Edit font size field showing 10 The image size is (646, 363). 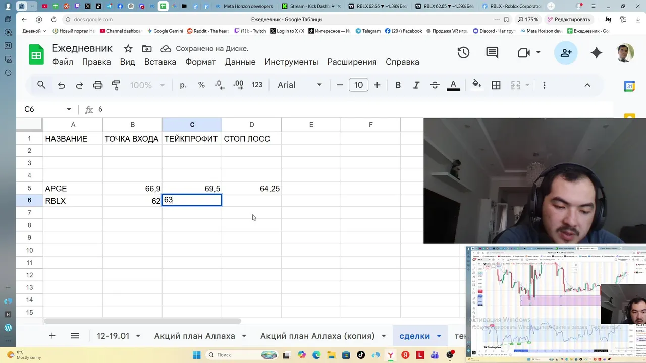point(358,85)
